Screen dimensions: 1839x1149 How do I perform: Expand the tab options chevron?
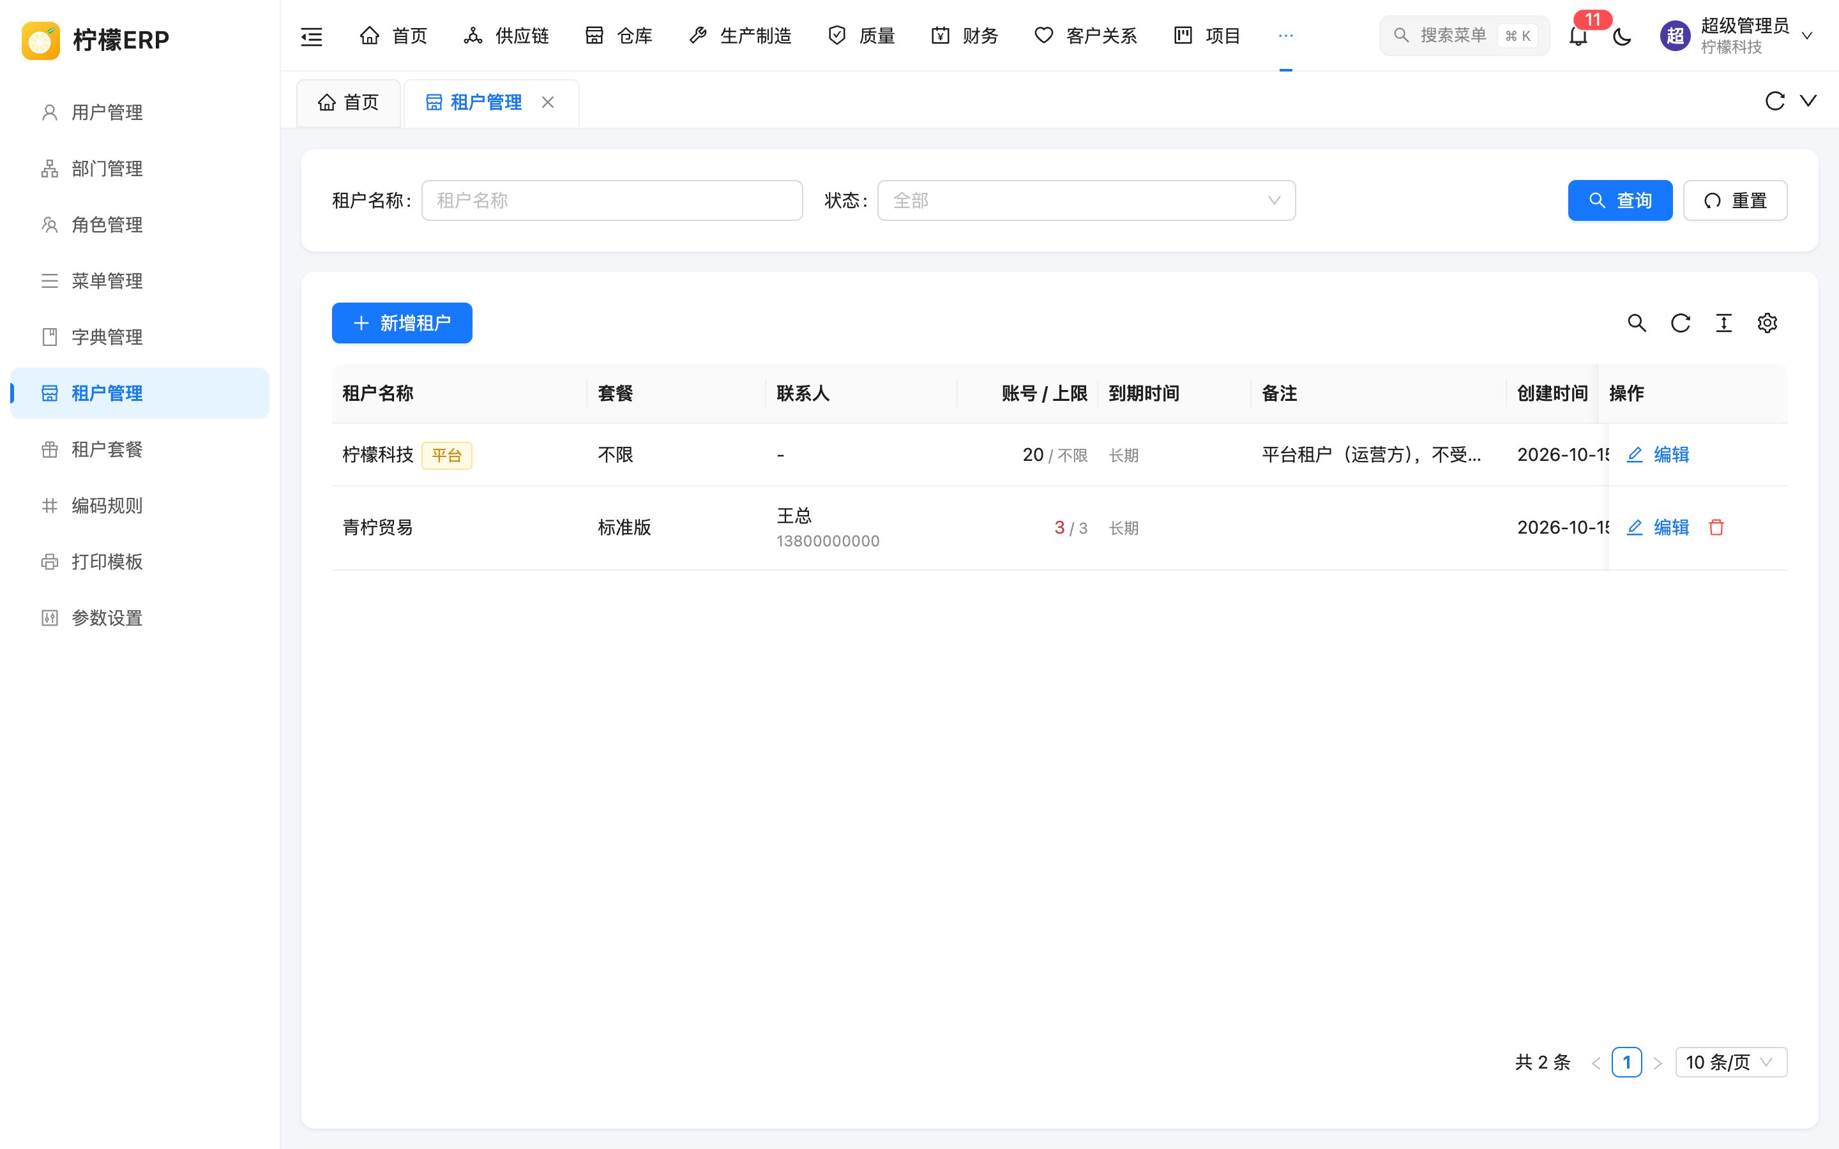(x=1808, y=101)
